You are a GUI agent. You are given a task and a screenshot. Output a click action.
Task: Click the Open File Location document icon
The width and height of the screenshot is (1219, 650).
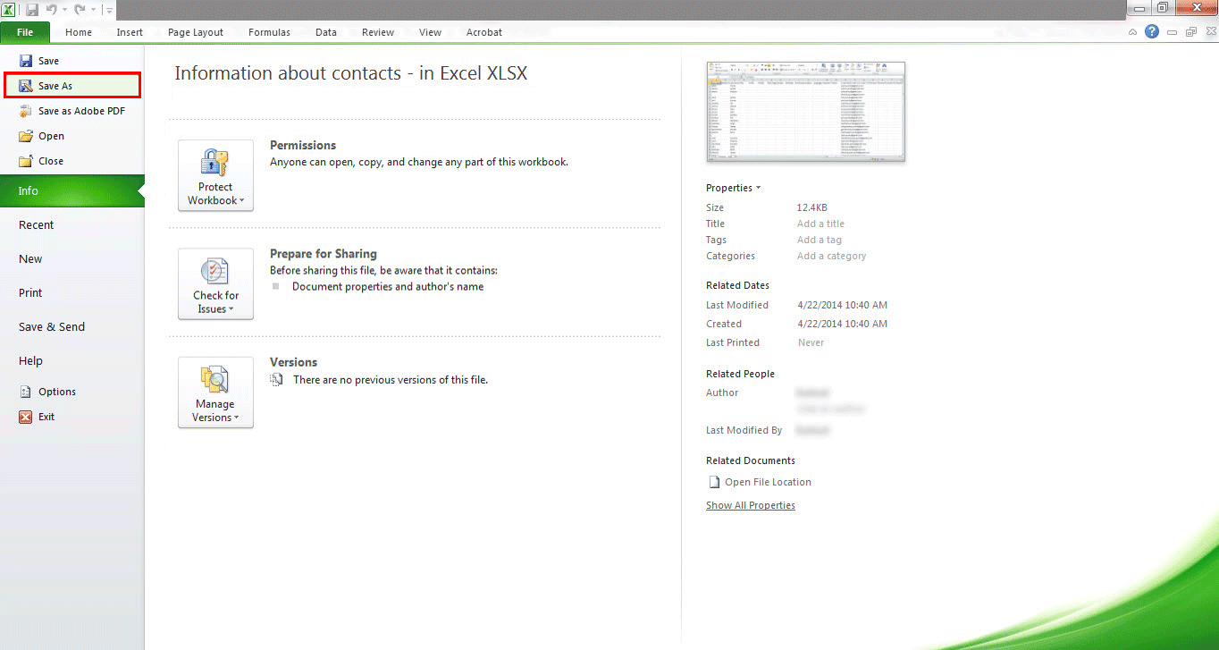point(714,482)
